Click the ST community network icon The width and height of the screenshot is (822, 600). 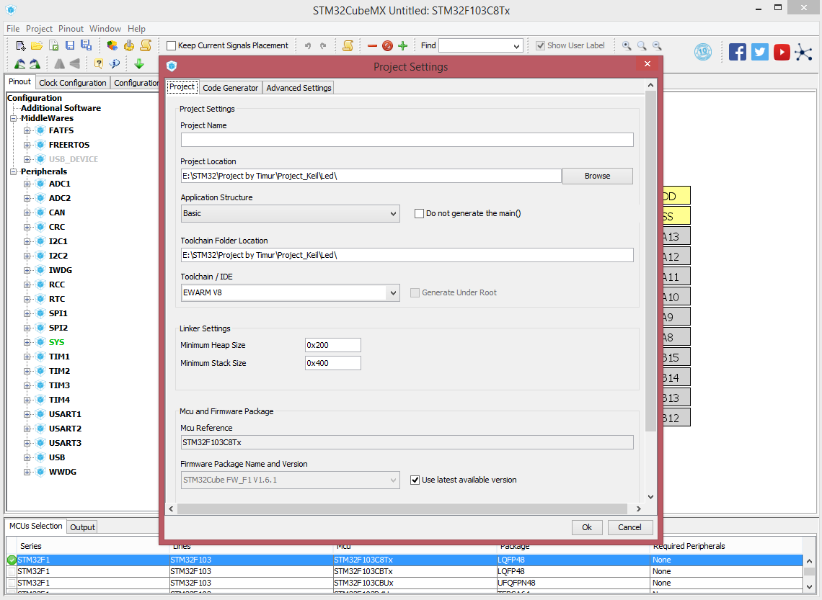tap(803, 52)
